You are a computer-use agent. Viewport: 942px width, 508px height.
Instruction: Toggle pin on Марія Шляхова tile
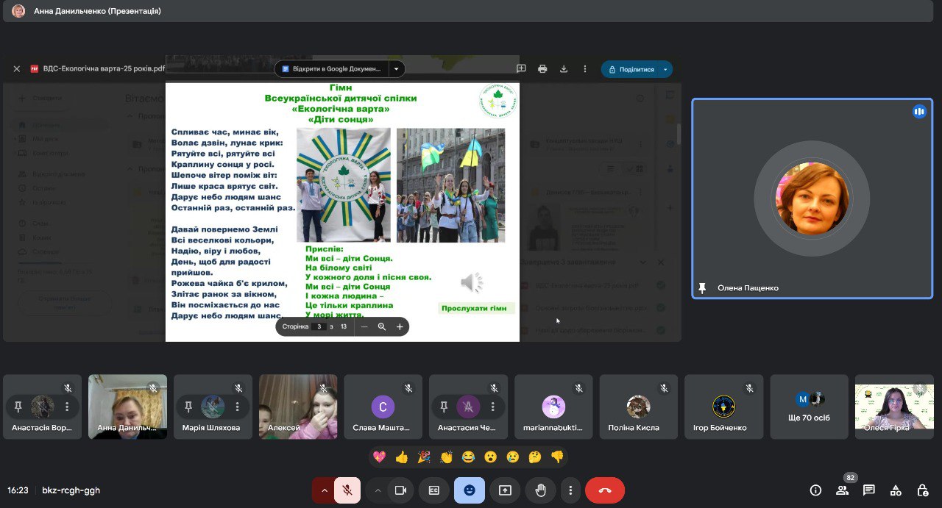[x=188, y=407]
